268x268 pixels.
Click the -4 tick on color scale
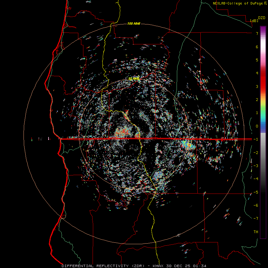click(x=256, y=179)
